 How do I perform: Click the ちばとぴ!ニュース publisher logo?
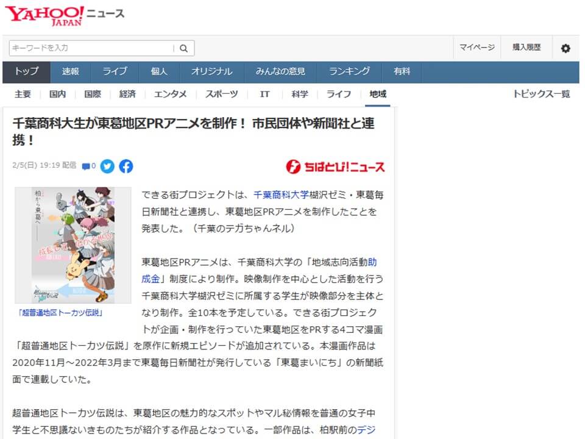335,166
